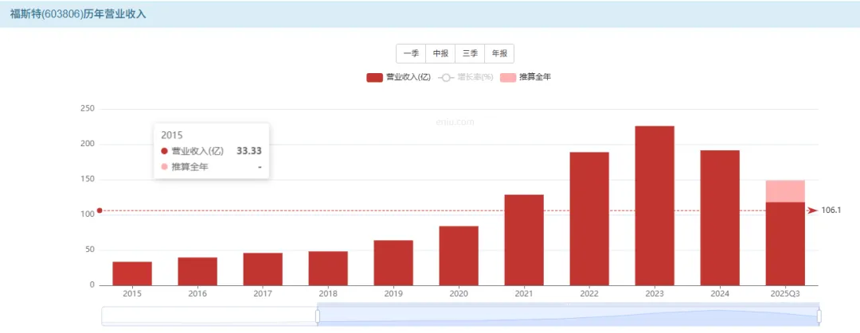Click the dark red 2025Q3 actual revenue bar
The image size is (860, 333).
pyautogui.click(x=785, y=244)
